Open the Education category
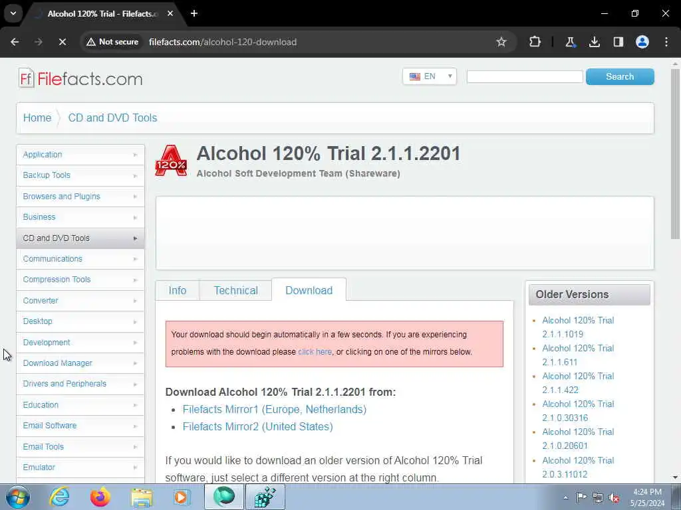Viewport: 681px width, 510px height. [x=80, y=405]
